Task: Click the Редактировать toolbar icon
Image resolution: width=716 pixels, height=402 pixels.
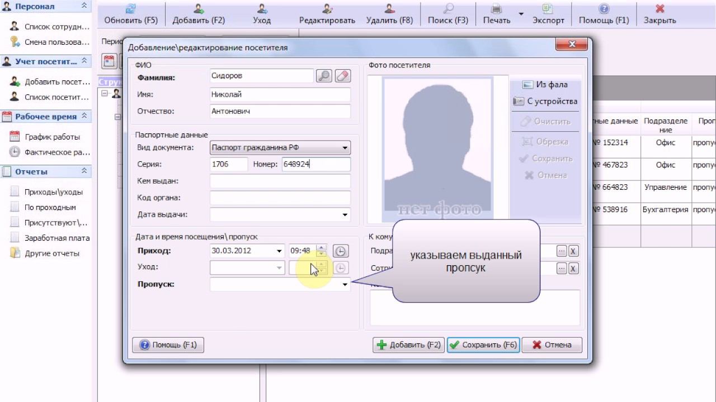Action: tap(327, 8)
